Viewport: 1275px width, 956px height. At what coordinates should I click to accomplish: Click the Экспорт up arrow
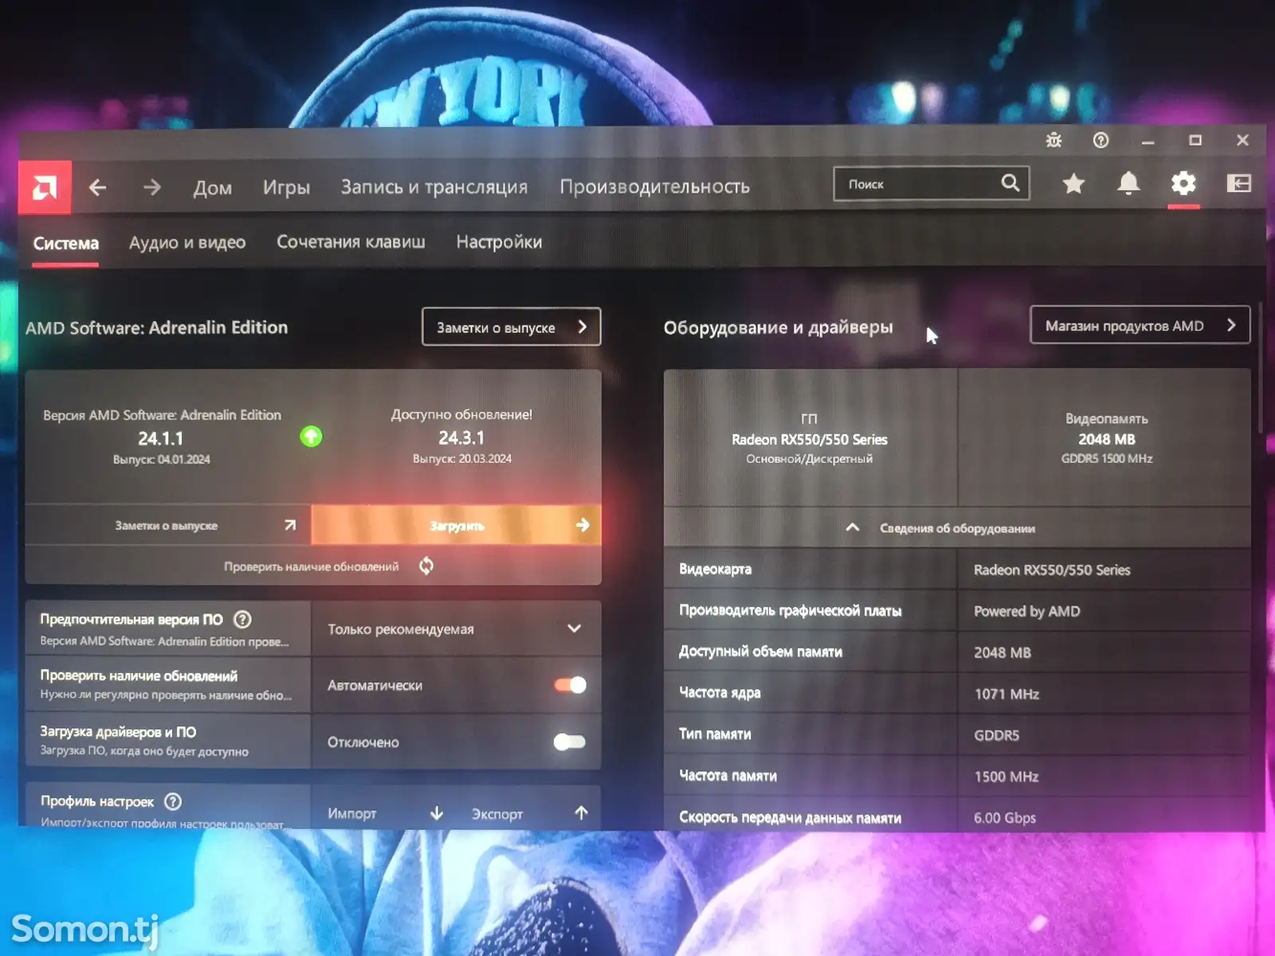(x=581, y=813)
